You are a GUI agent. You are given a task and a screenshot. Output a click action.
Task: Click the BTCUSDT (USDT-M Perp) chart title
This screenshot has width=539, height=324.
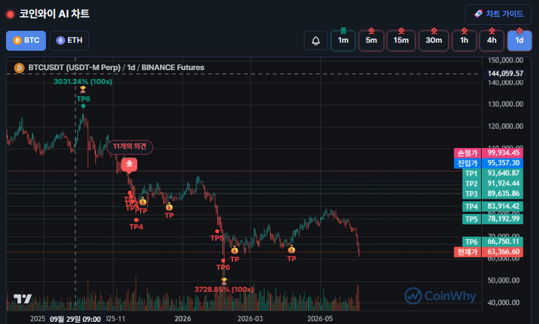[74, 67]
